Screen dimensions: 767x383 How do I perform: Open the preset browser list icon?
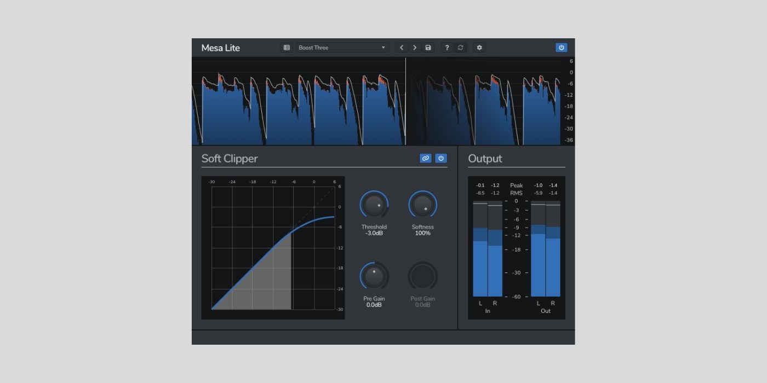point(287,48)
